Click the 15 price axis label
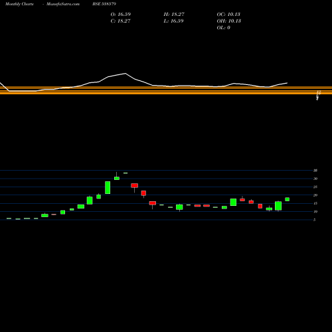Screen dimensions: 332x332 (x=315, y=203)
